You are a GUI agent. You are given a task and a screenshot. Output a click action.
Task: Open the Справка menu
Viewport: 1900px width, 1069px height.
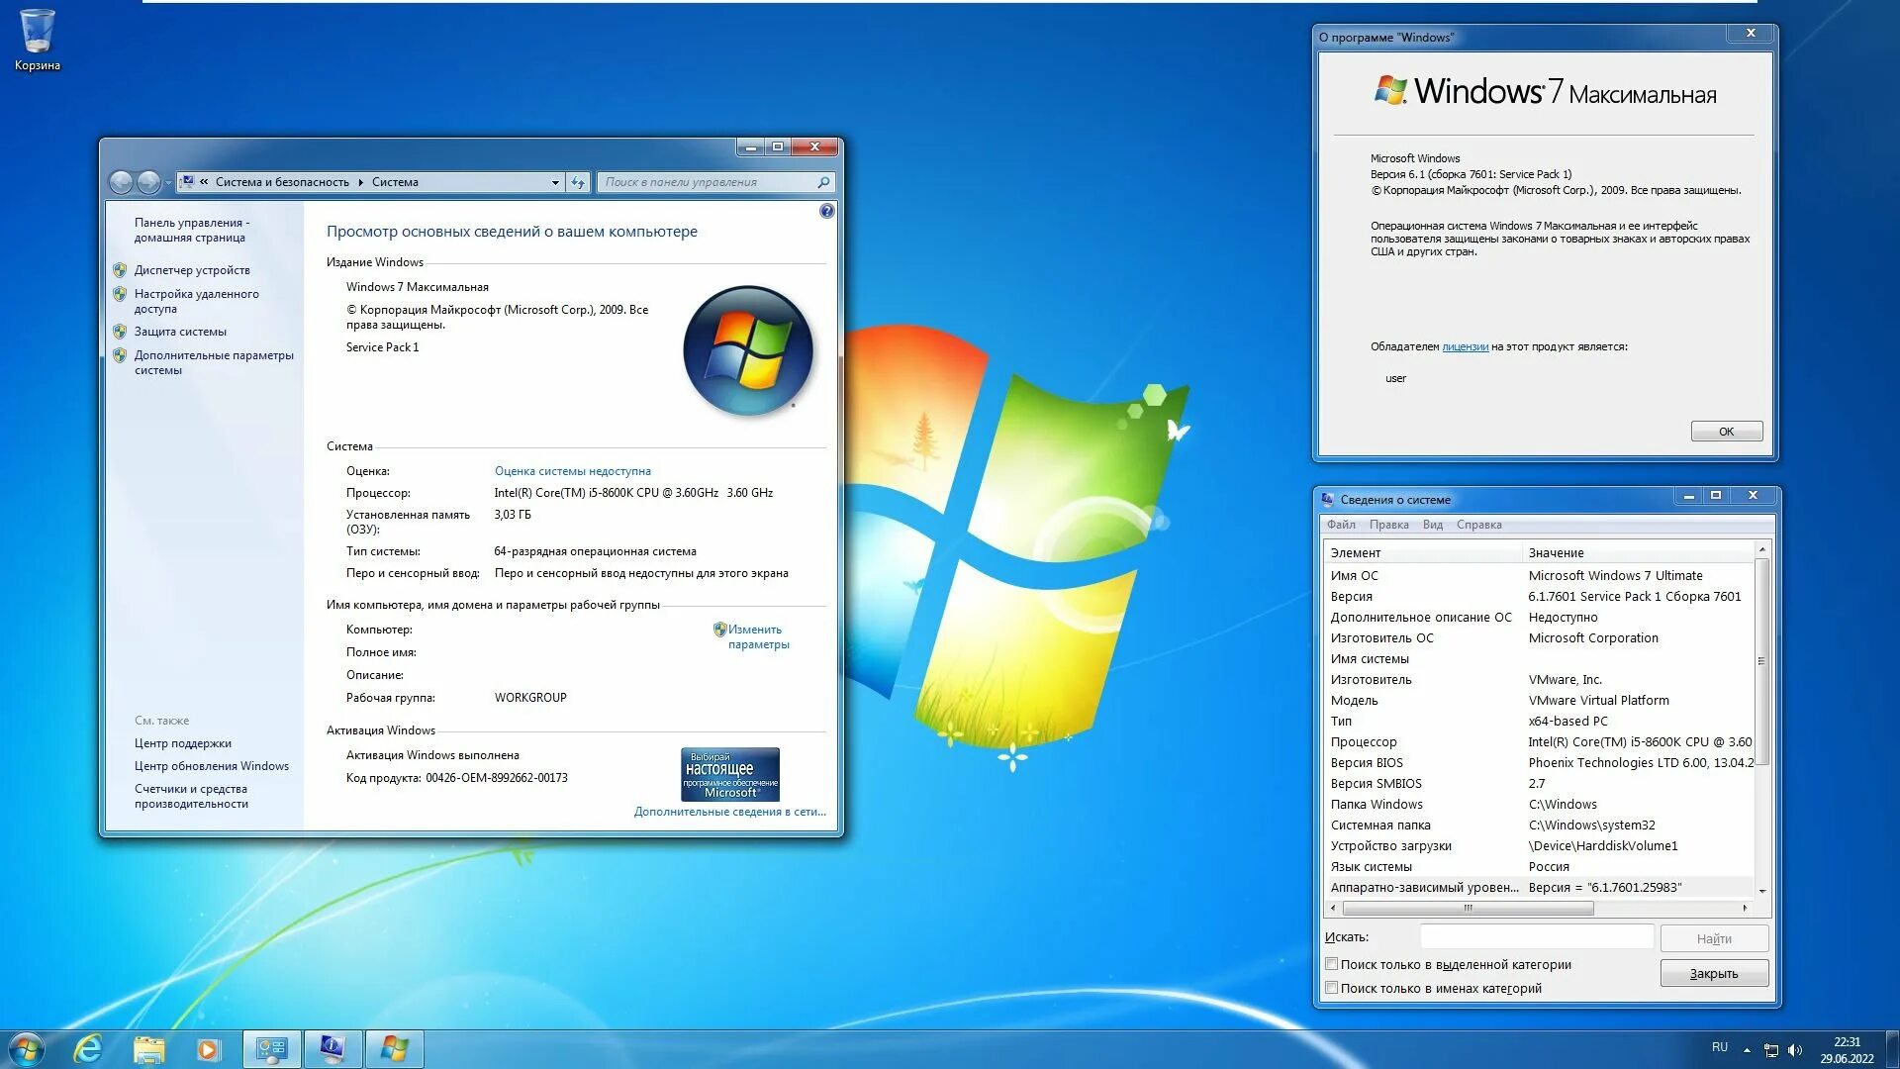coord(1478,525)
